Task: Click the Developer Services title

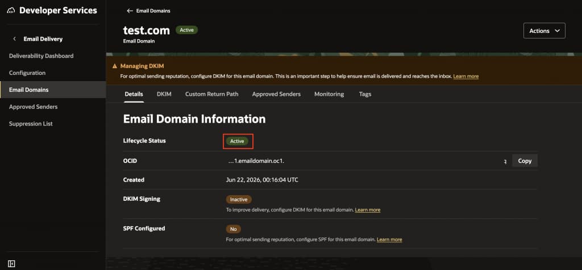Action: pos(58,10)
